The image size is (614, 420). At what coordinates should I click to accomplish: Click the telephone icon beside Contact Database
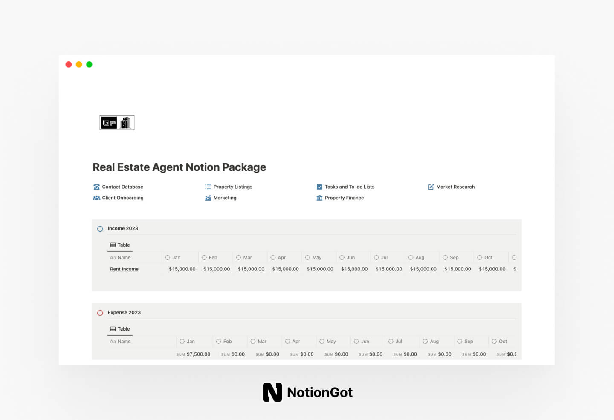(96, 187)
